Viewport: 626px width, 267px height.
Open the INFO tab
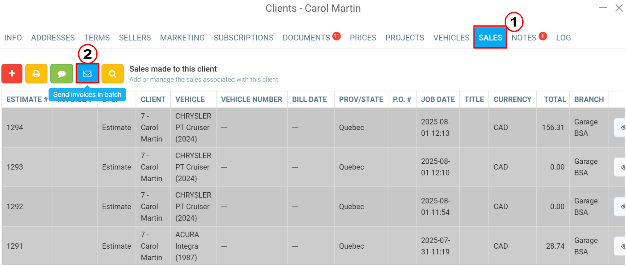[x=13, y=38]
